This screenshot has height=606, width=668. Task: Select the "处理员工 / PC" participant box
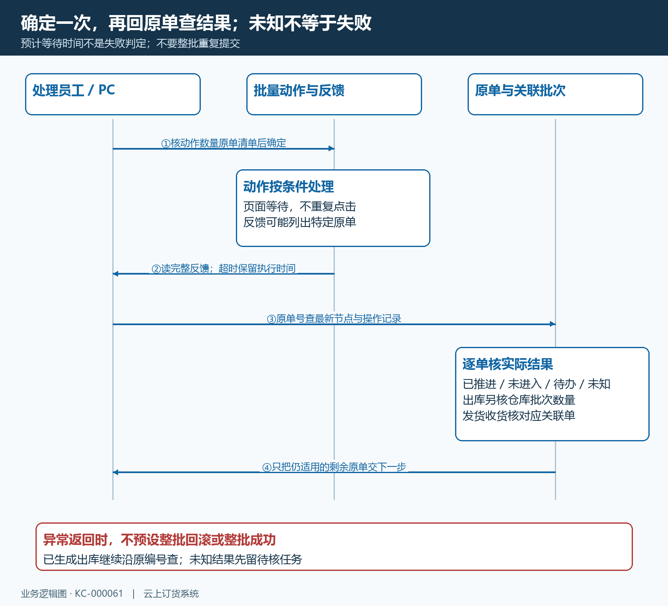click(x=113, y=94)
